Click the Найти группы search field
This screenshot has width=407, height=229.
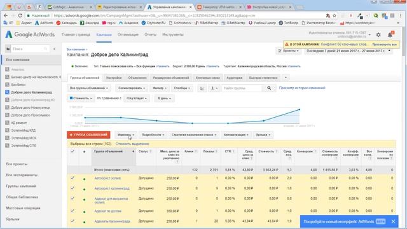point(242,88)
